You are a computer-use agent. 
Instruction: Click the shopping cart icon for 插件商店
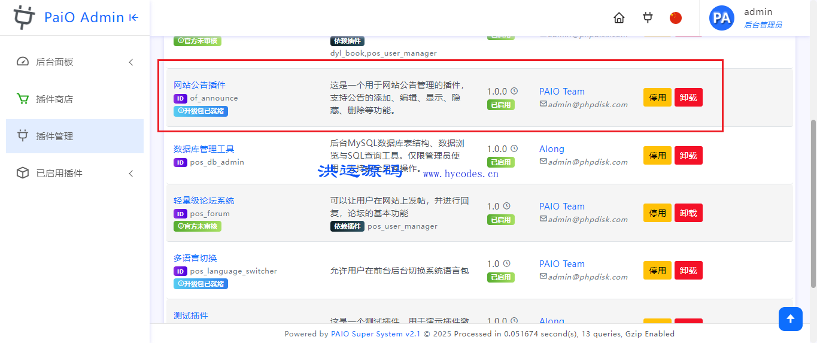click(23, 99)
